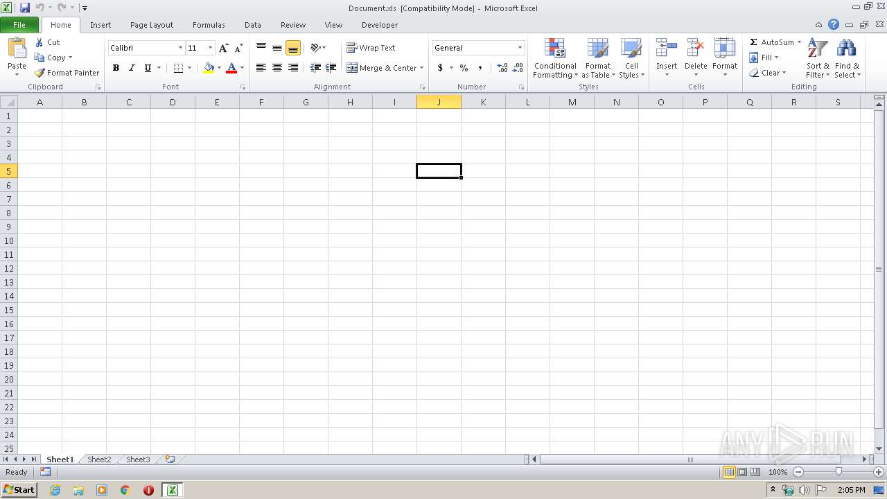Toggle Center horizontal alignment
887x499 pixels.
click(277, 68)
